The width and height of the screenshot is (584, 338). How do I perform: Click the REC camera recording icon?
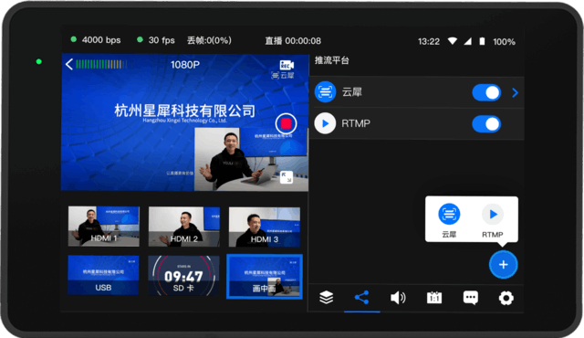[x=287, y=65]
